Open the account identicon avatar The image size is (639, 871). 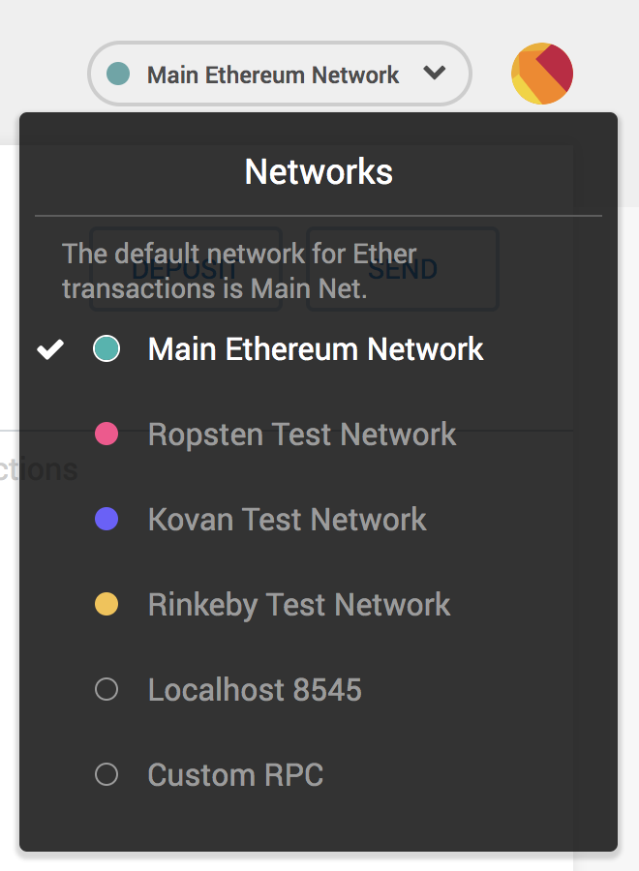(x=542, y=74)
